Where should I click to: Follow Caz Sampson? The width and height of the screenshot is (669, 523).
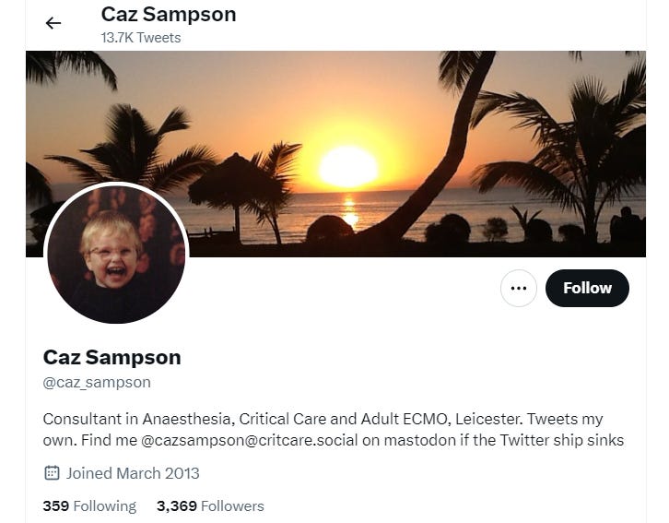pos(587,288)
